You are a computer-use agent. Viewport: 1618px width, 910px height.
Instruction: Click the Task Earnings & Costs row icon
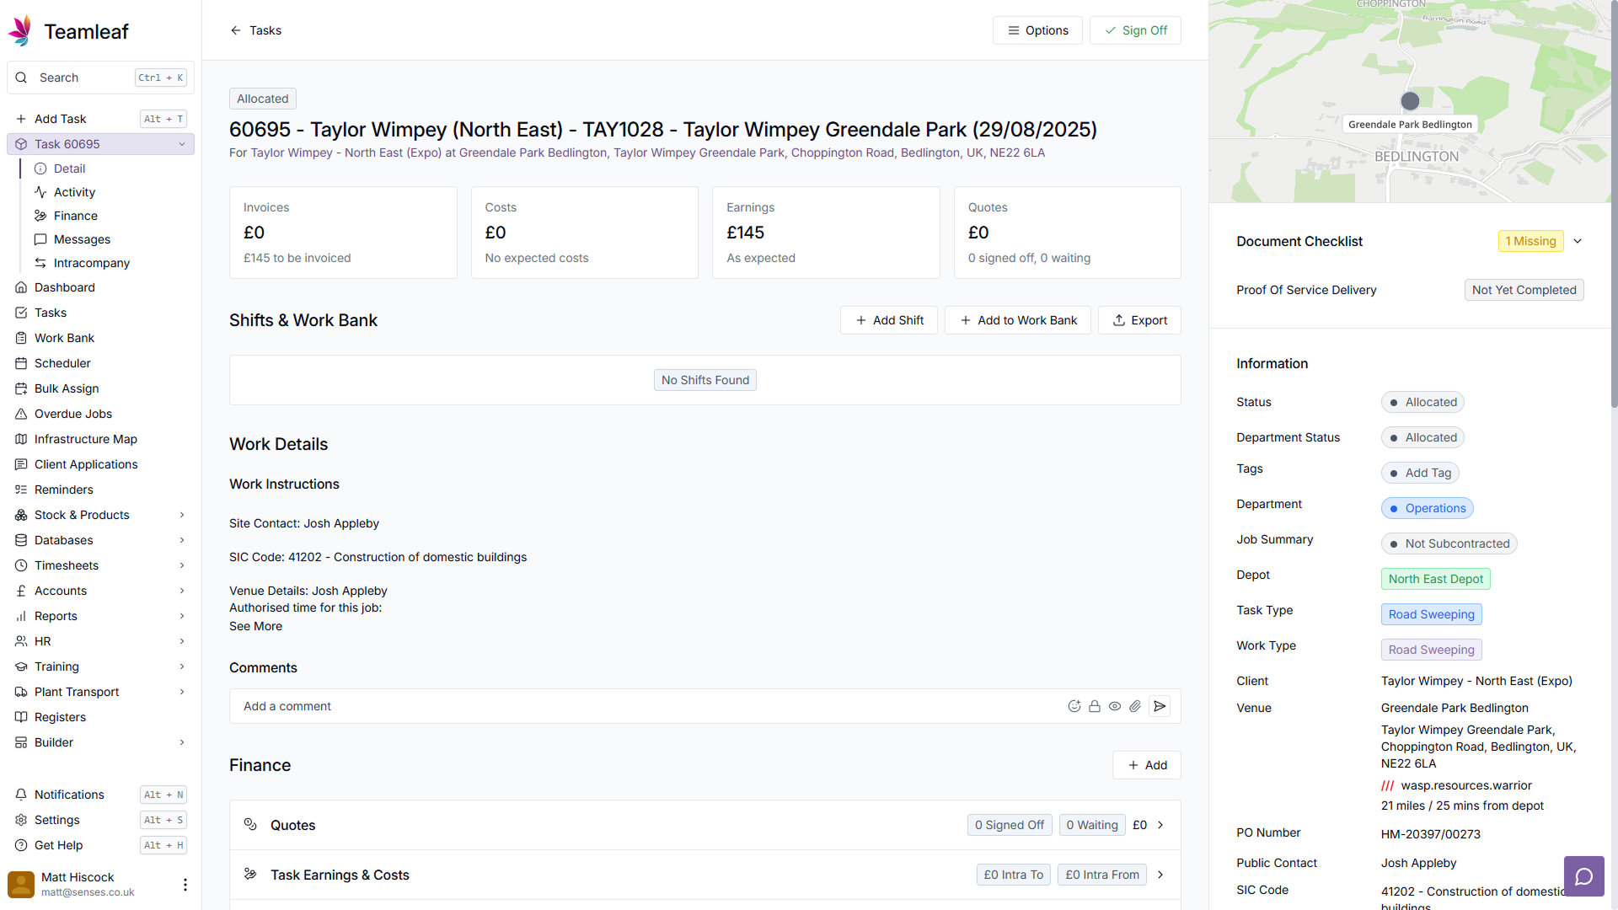click(x=250, y=874)
